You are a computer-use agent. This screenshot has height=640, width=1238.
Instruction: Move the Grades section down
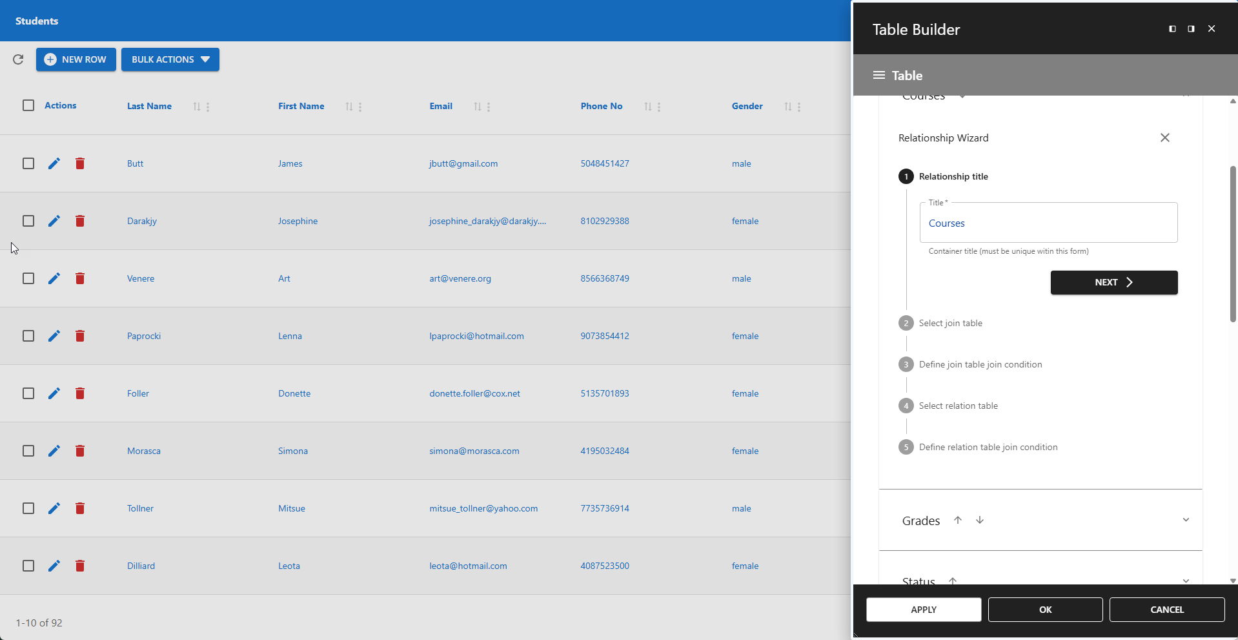(979, 520)
